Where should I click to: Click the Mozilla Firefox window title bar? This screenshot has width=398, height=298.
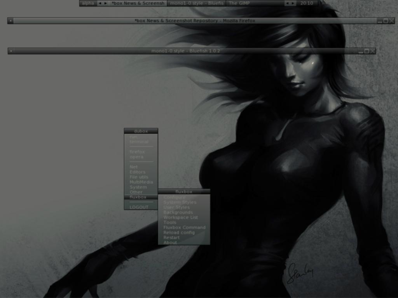tap(195, 21)
